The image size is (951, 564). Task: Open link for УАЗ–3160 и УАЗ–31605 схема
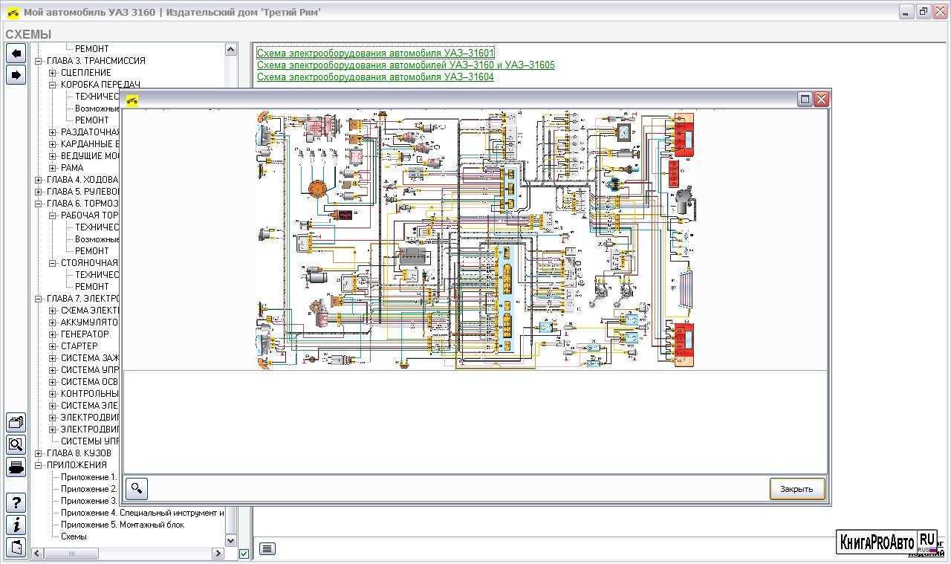[406, 65]
